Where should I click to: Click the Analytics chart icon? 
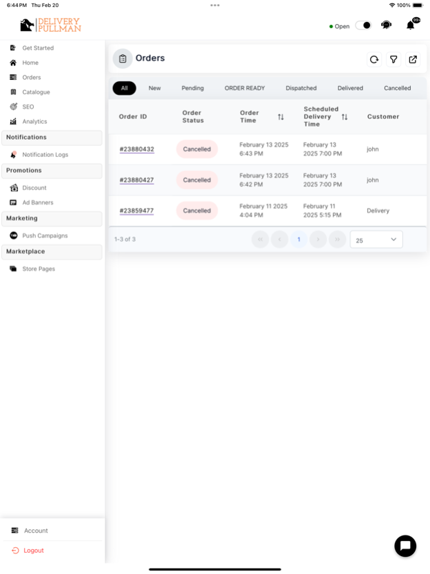[13, 121]
